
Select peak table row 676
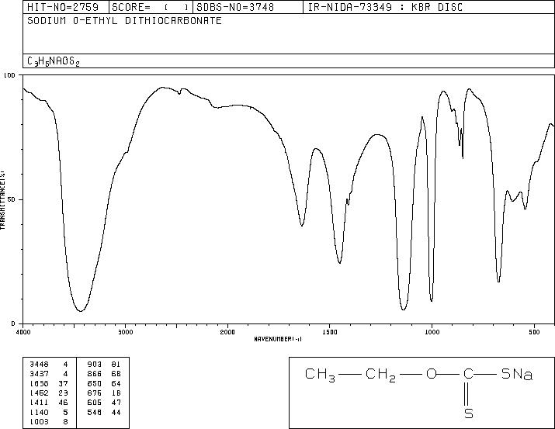(104, 393)
